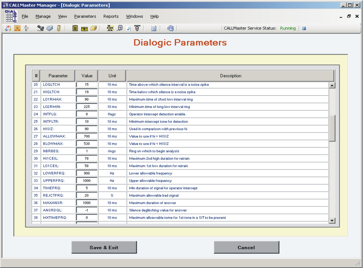The image size is (363, 268).
Task: Click the Save & Exit button
Action: [x=104, y=247]
